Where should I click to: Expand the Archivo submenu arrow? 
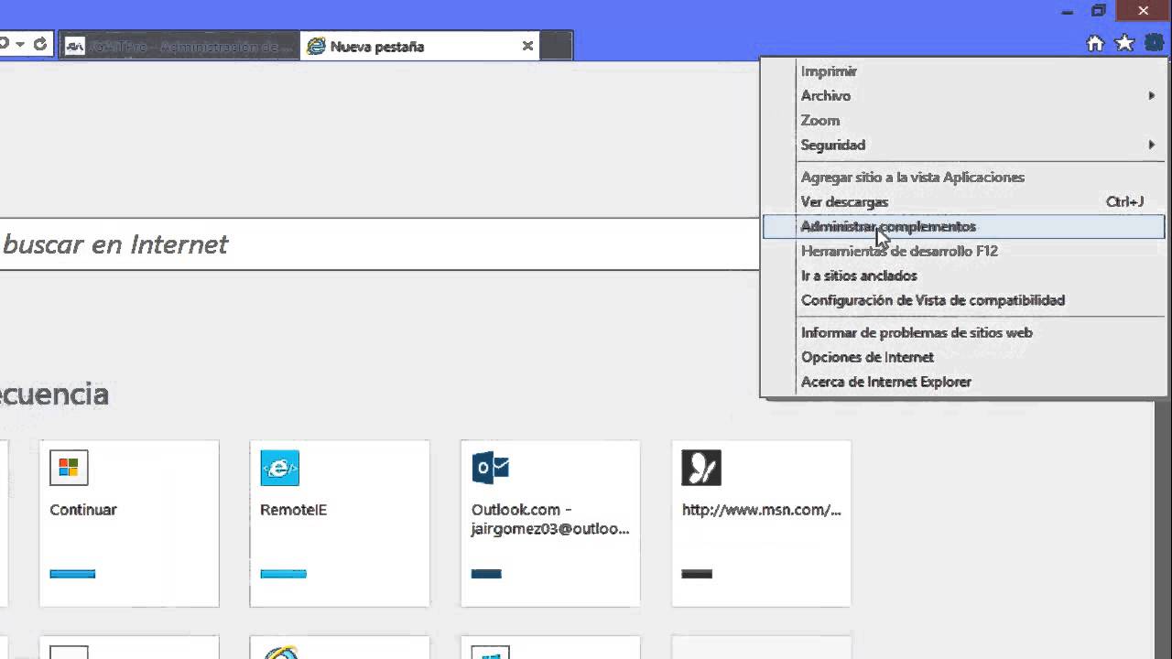[x=1152, y=96]
